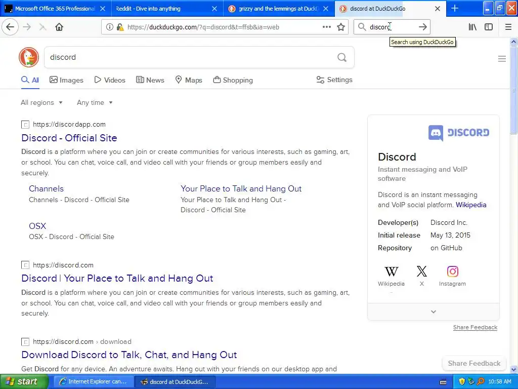Click the DuckDuckGo duck logo
Viewport: 518px width, 389px height.
click(29, 57)
